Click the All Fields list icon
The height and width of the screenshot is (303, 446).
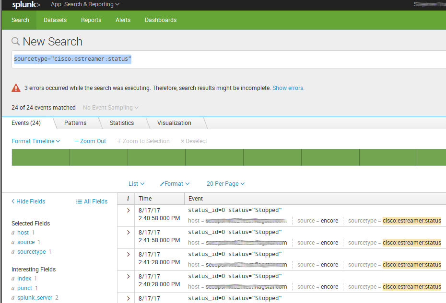(x=79, y=202)
